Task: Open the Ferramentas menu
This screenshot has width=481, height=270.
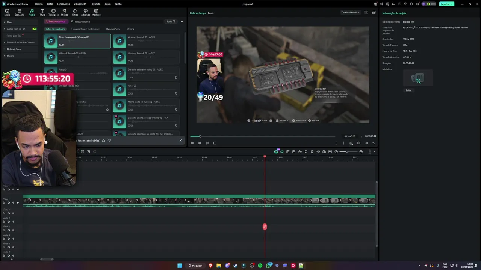Action: (63, 4)
